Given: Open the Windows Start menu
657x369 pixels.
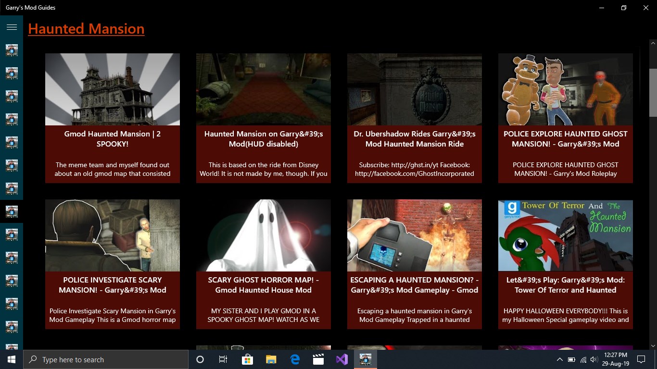Looking at the screenshot, I should click(12, 359).
